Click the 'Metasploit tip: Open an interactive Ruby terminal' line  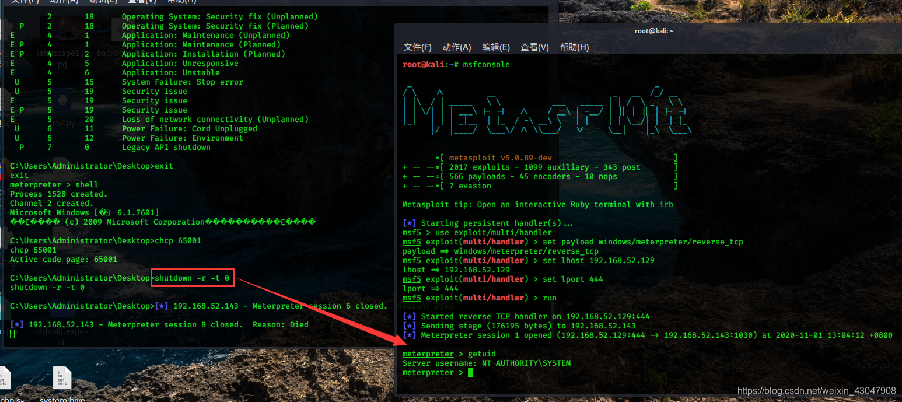point(538,204)
